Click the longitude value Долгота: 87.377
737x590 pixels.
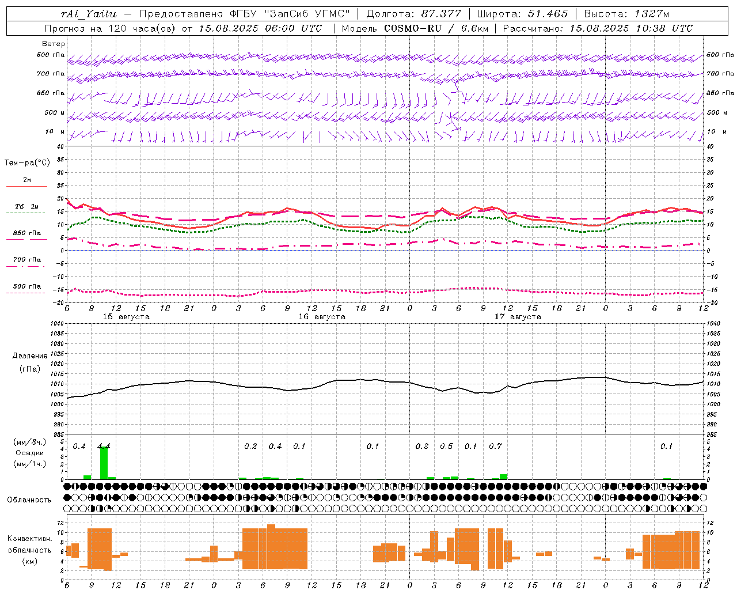413,14
